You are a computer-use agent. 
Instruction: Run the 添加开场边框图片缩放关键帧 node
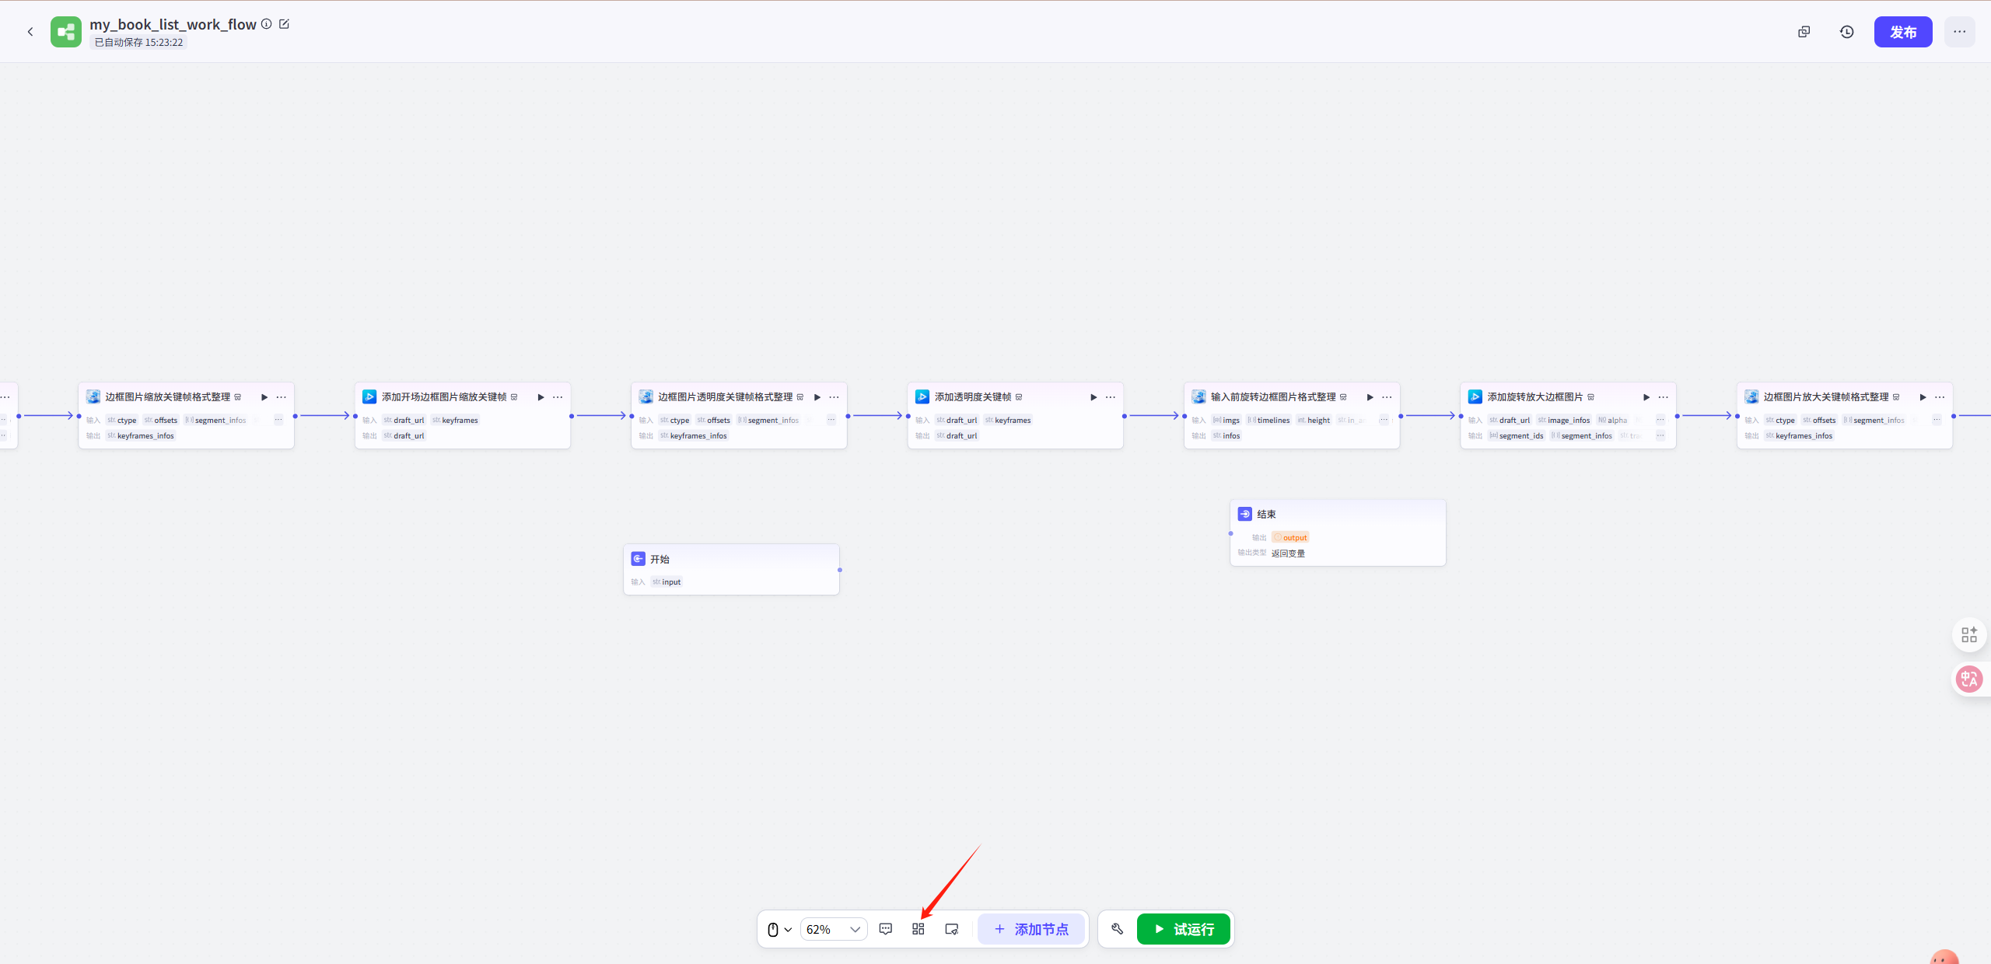[x=541, y=397]
